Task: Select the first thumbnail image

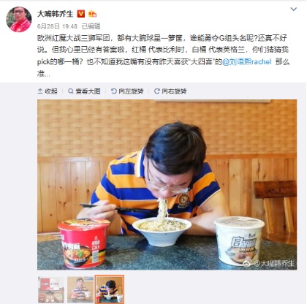Action: (x=51, y=289)
